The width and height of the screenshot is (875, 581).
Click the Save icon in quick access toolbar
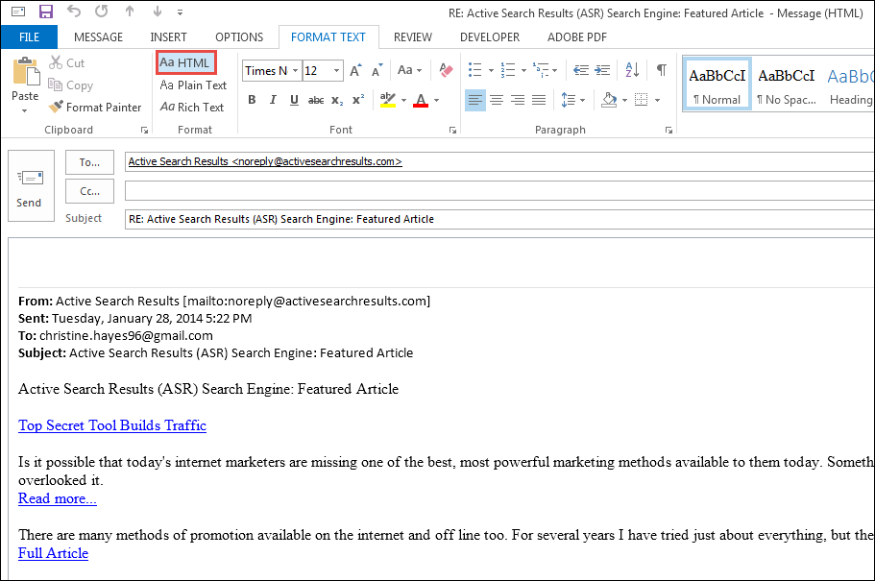46,12
